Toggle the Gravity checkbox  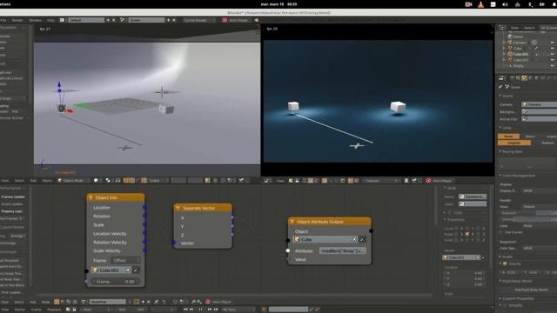click(x=505, y=263)
